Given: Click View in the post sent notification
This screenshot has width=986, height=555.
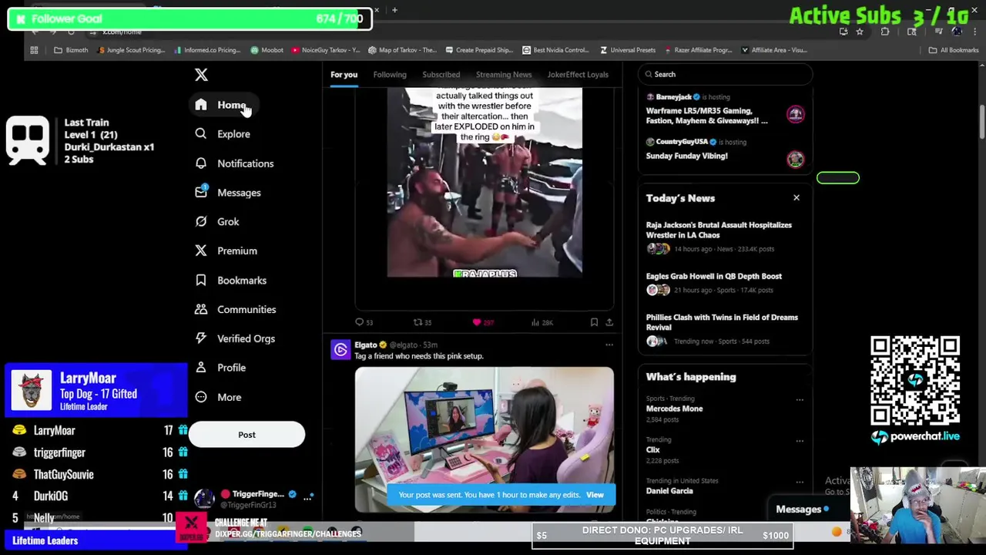Looking at the screenshot, I should tap(595, 495).
